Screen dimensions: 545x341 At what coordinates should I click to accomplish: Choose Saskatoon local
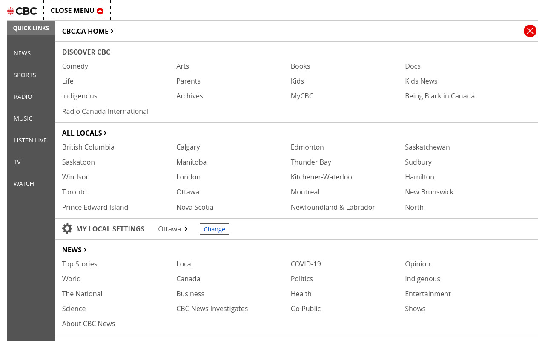pyautogui.click(x=78, y=162)
